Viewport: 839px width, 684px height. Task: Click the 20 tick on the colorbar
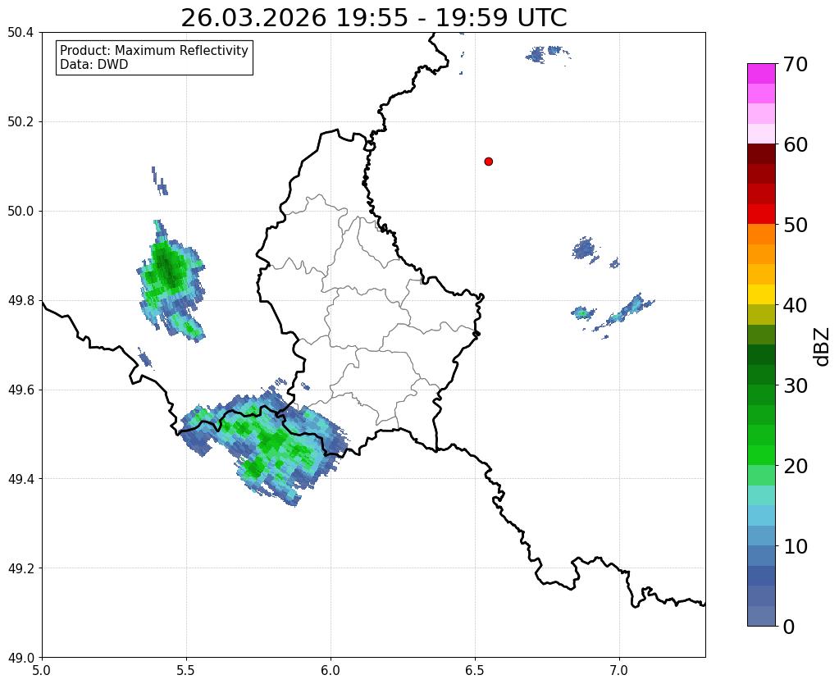[795, 466]
